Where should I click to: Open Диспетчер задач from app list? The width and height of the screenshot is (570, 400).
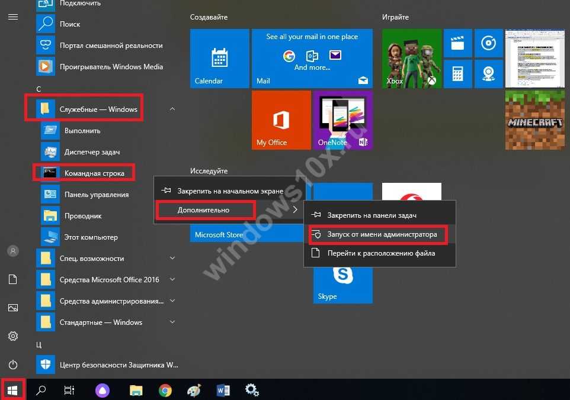tap(92, 152)
